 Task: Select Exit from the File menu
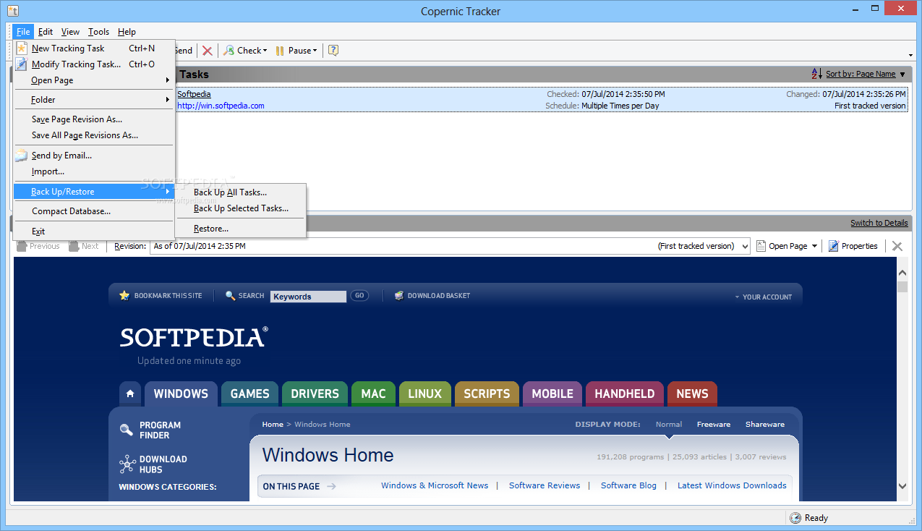click(94, 231)
